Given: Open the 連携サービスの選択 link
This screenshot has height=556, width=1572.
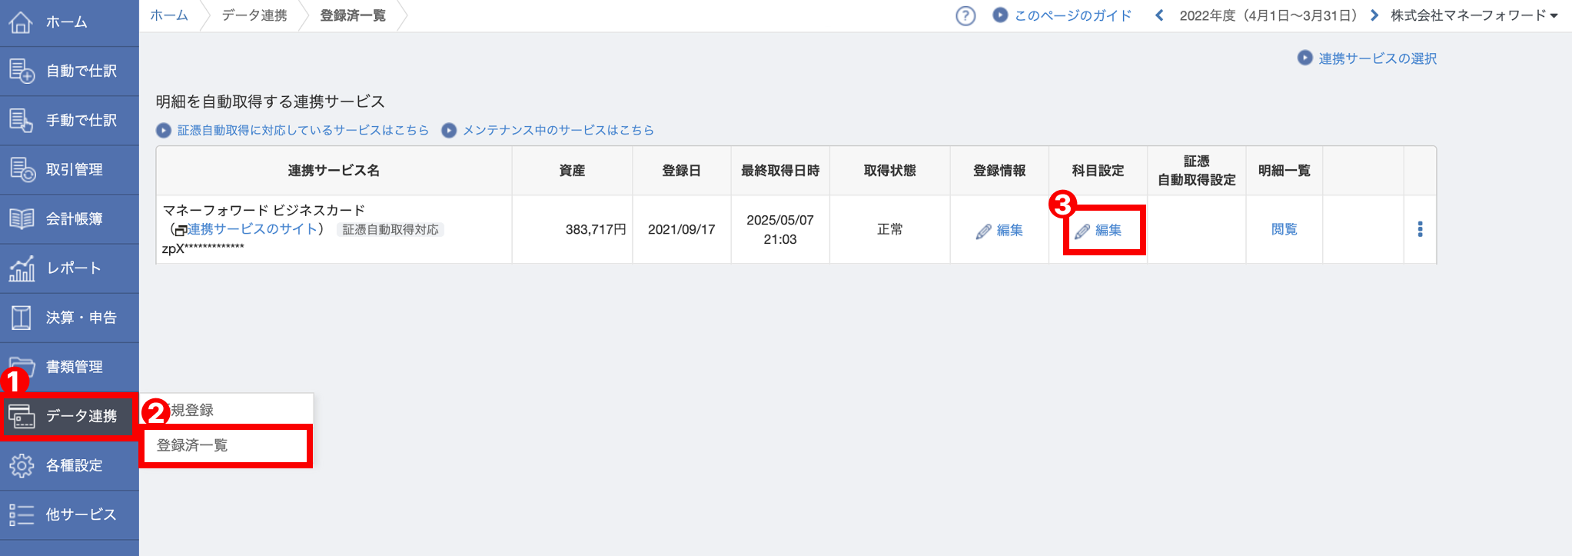Looking at the screenshot, I should coord(1377,58).
